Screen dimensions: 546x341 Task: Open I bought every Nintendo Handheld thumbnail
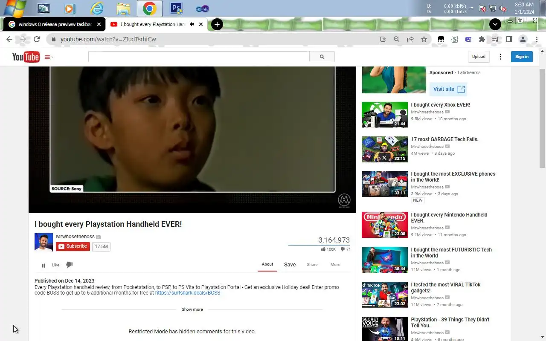pos(385,225)
